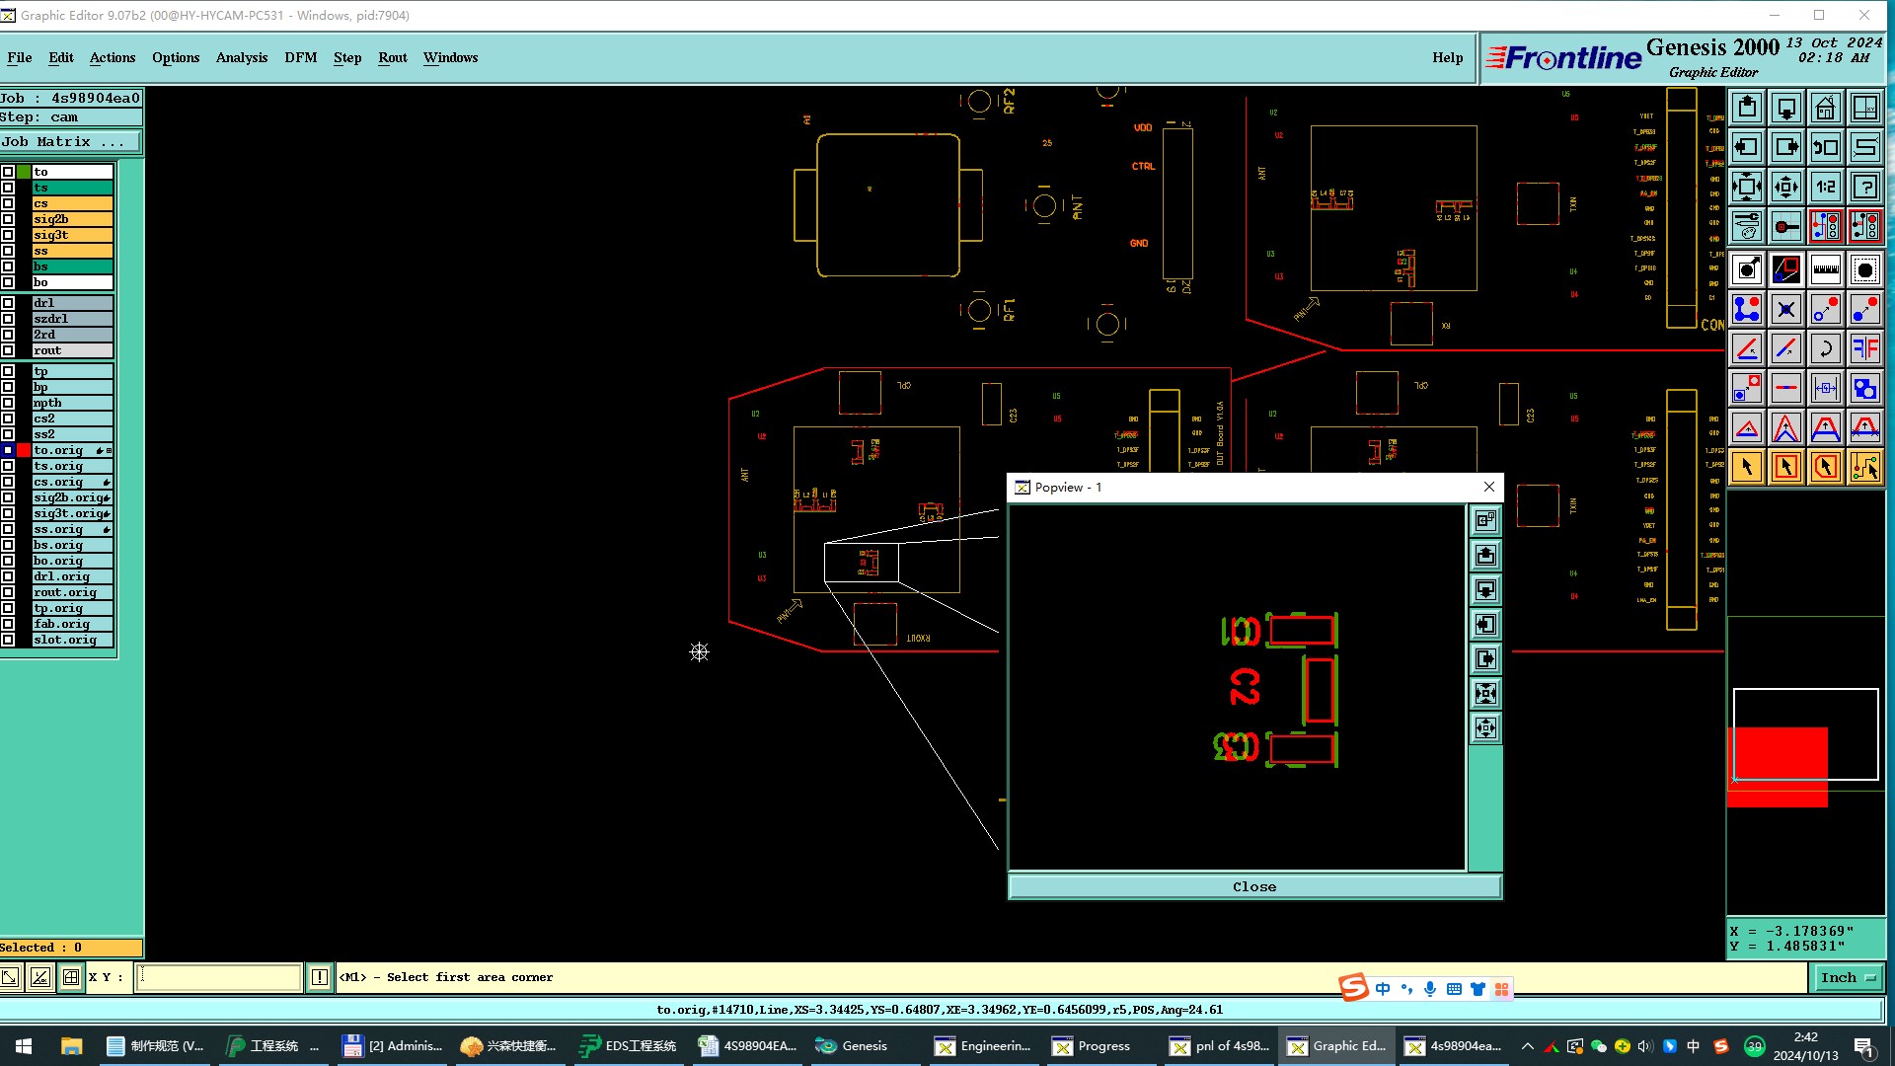Toggle the checkbox for the sig2b layer
1895x1066 pixels.
pyautogui.click(x=8, y=219)
